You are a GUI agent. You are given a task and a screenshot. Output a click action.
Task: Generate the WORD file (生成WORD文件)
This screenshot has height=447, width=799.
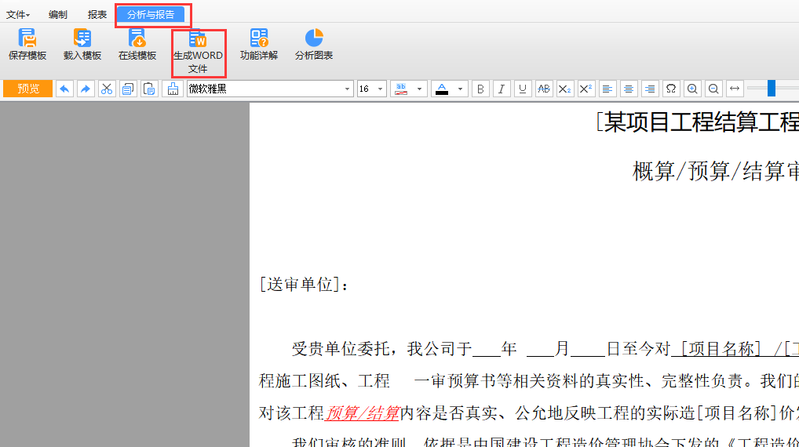pos(198,51)
